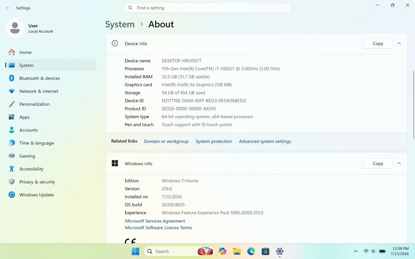Select the Windows 11 Home edition text

180,181
